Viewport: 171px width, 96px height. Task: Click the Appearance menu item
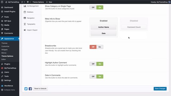(x=10, y=39)
